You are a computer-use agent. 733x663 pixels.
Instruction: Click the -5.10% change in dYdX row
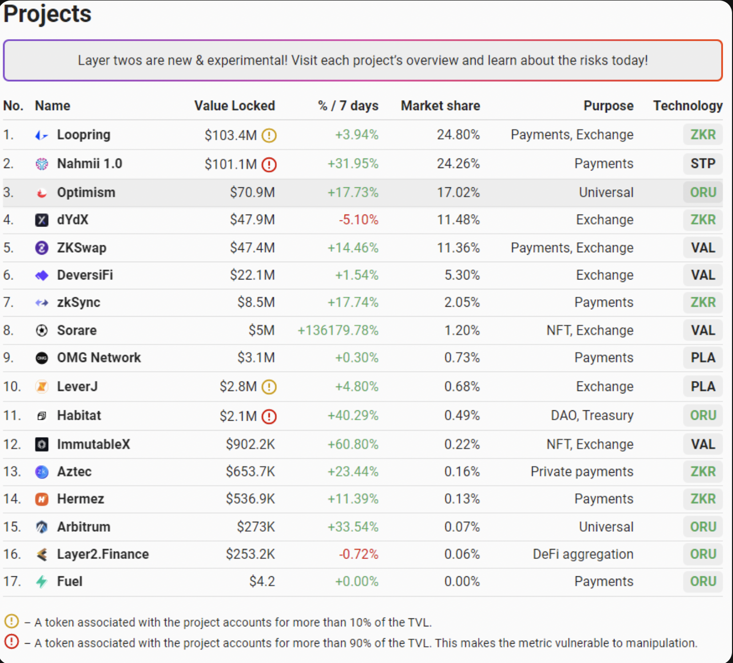359,220
